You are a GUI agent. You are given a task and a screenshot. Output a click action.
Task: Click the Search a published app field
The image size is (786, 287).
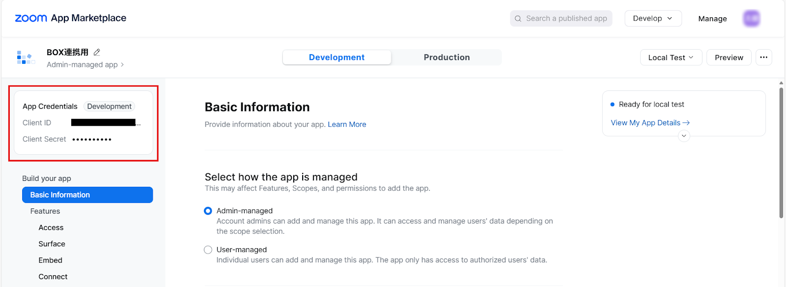click(x=566, y=19)
